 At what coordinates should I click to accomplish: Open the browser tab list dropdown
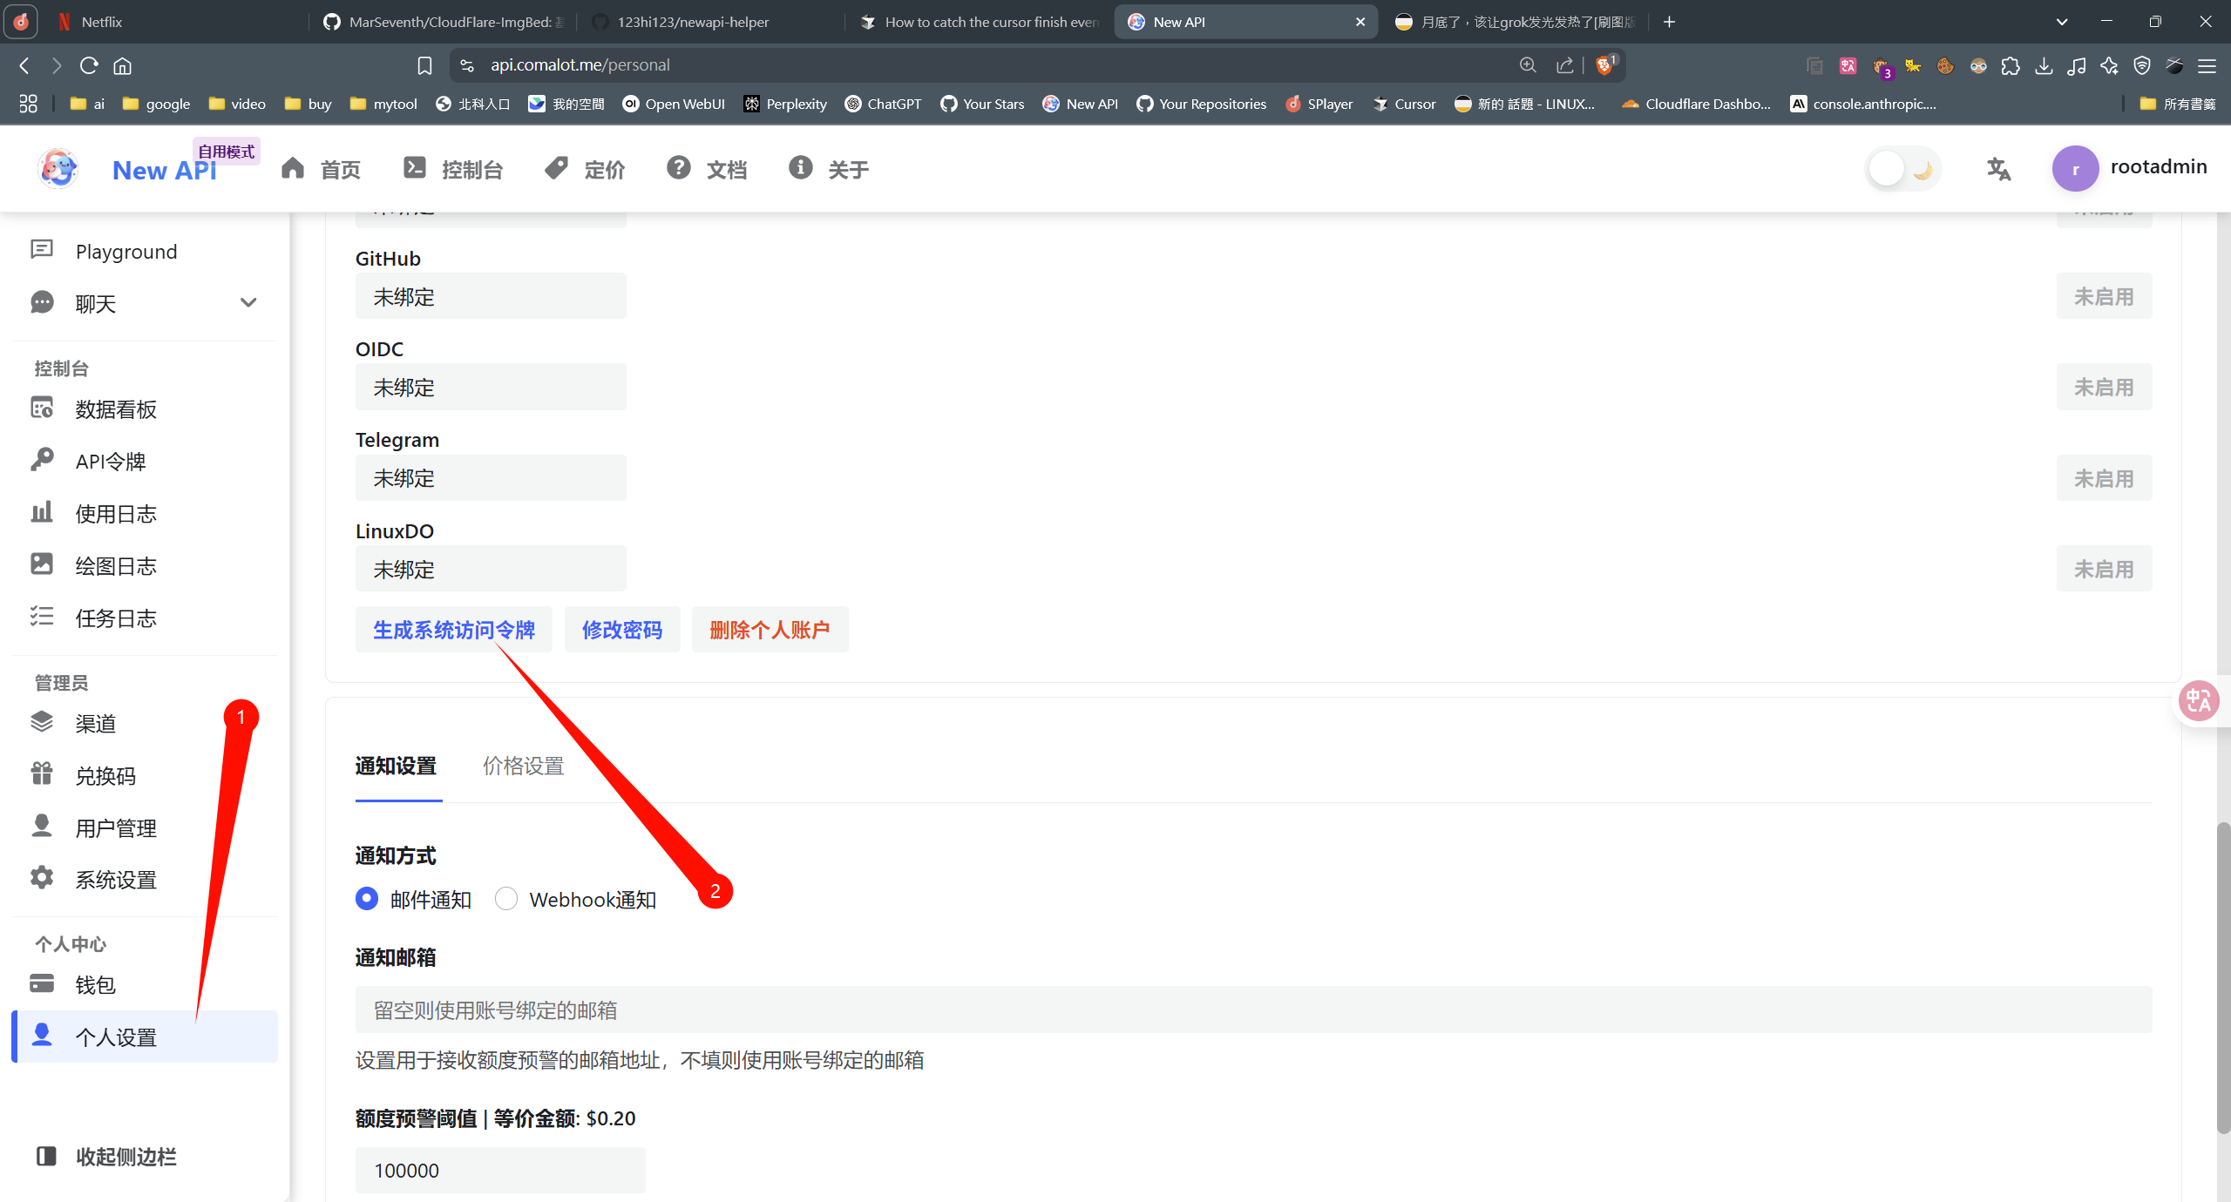tap(2062, 22)
